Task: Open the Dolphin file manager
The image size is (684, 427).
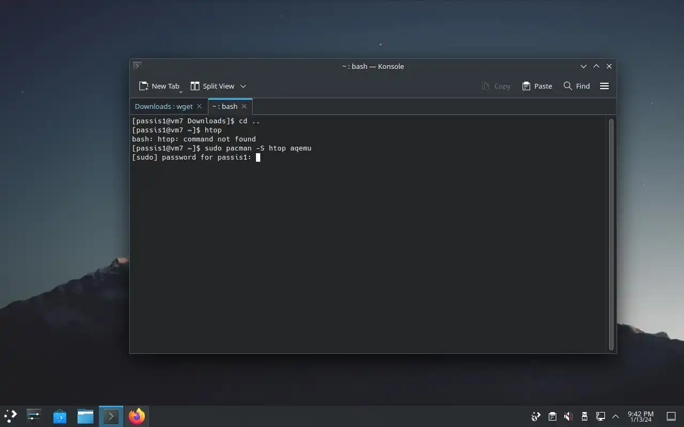Action: [x=85, y=416]
